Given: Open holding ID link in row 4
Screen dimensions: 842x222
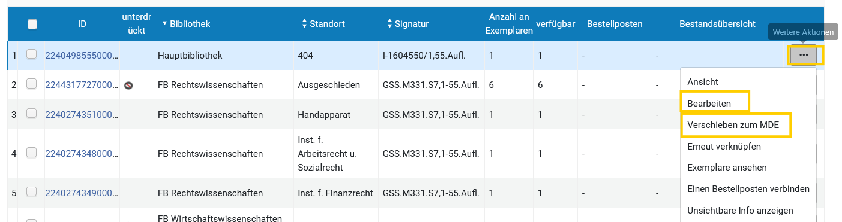Looking at the screenshot, I should (82, 154).
